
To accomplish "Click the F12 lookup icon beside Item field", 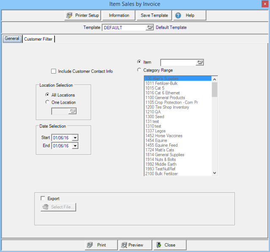I will [200, 63].
